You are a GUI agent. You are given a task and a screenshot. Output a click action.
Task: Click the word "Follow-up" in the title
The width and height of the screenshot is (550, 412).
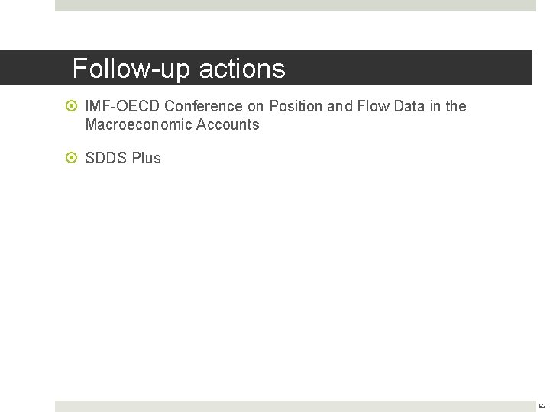(131, 69)
